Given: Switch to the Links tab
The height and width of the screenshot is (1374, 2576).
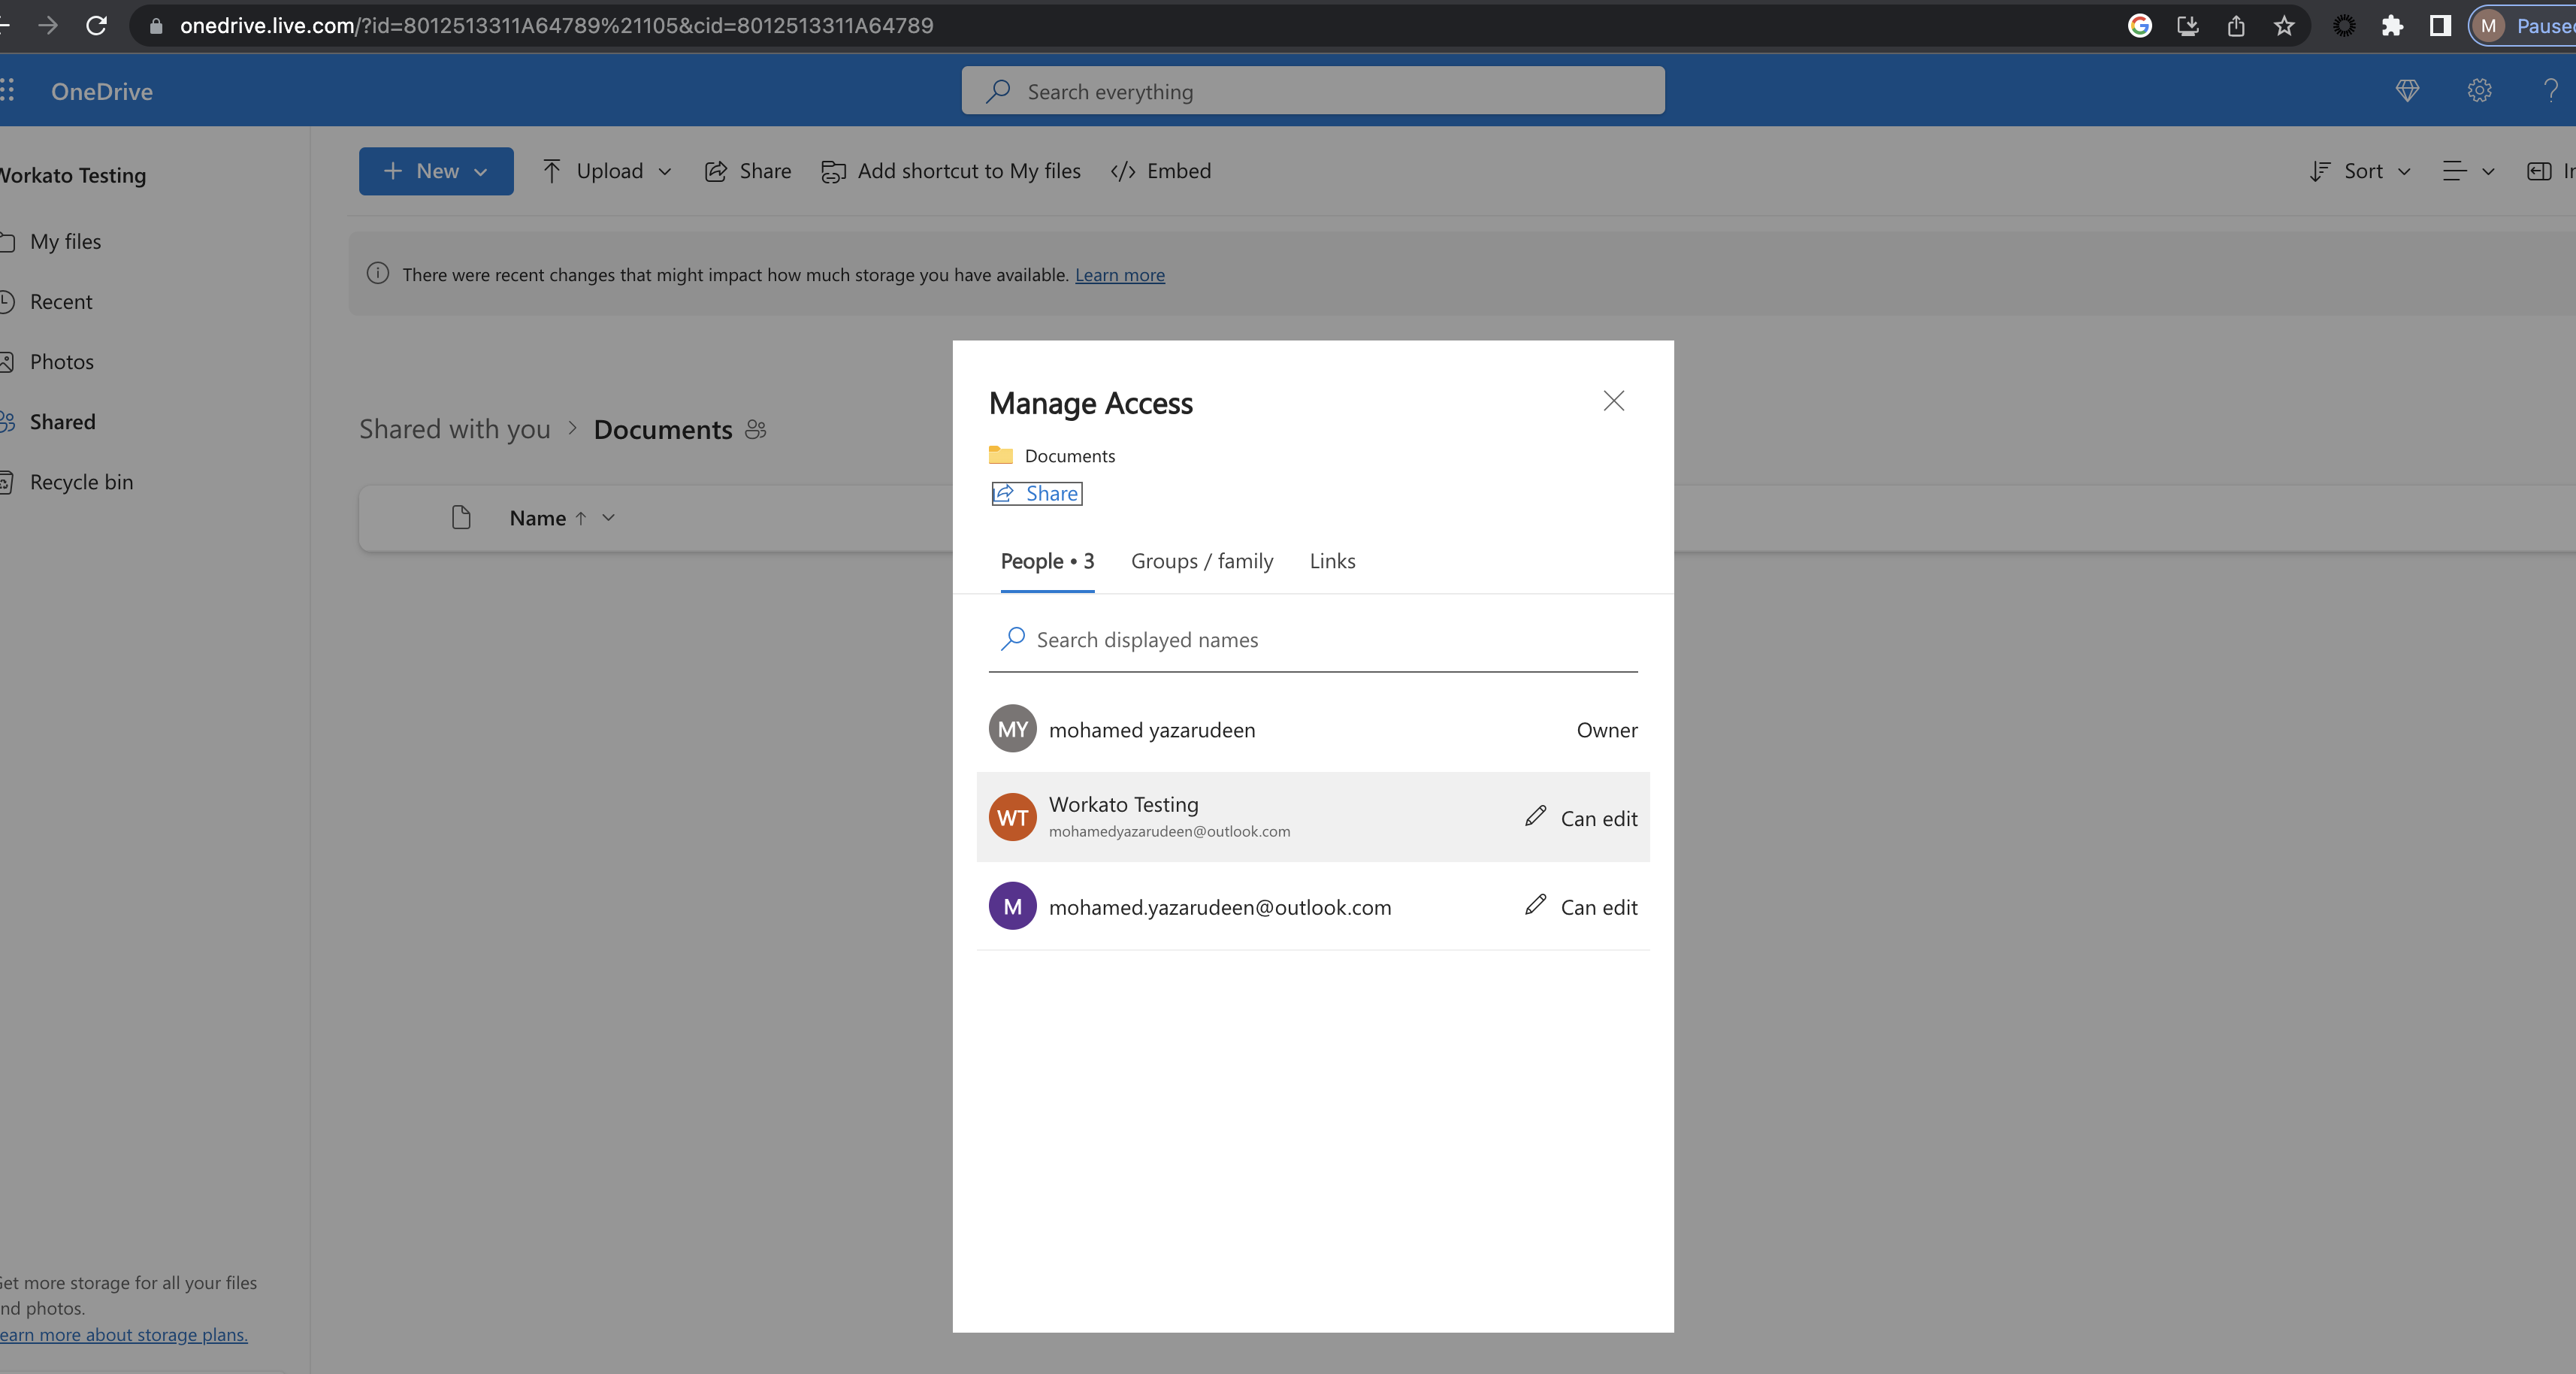Looking at the screenshot, I should [1332, 561].
